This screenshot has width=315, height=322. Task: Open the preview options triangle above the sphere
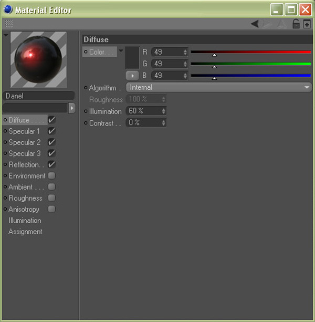tap(6, 35)
